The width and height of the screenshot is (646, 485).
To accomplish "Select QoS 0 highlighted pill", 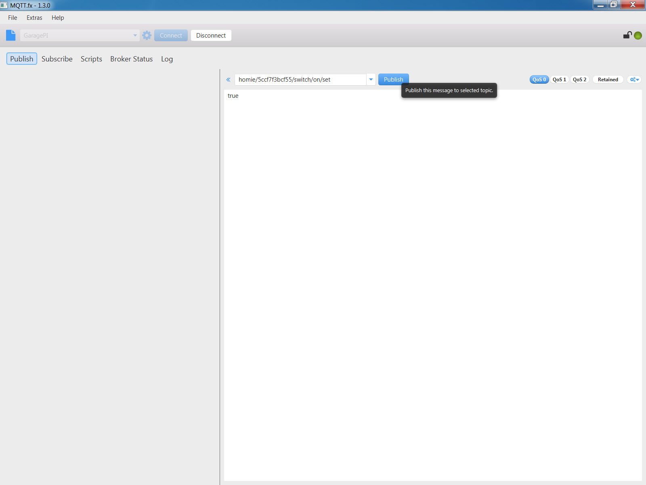I will tap(539, 79).
